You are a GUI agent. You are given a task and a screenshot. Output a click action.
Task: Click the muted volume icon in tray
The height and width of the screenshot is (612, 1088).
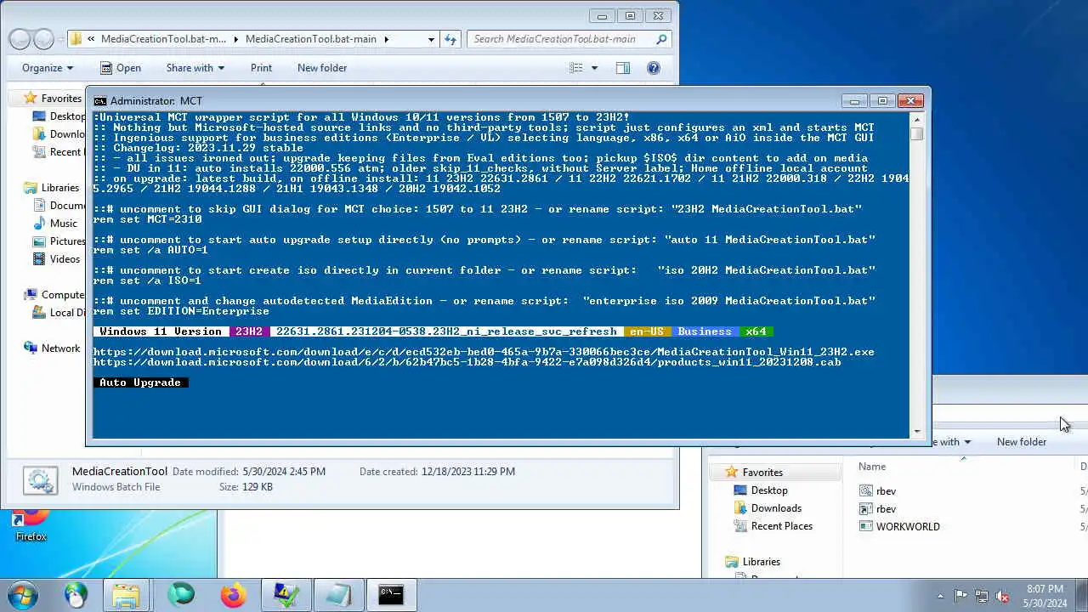click(x=1002, y=596)
